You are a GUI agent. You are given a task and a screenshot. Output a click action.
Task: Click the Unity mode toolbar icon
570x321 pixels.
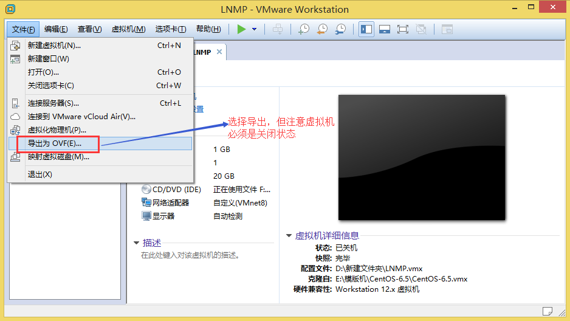tap(421, 29)
